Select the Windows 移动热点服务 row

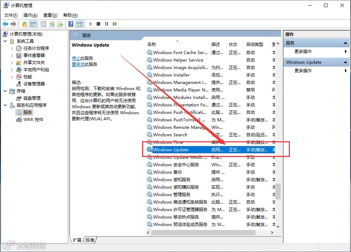(x=210, y=217)
